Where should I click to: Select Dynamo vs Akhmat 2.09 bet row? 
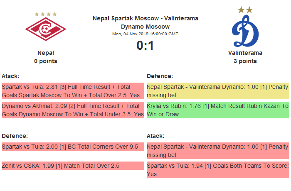click(x=73, y=110)
